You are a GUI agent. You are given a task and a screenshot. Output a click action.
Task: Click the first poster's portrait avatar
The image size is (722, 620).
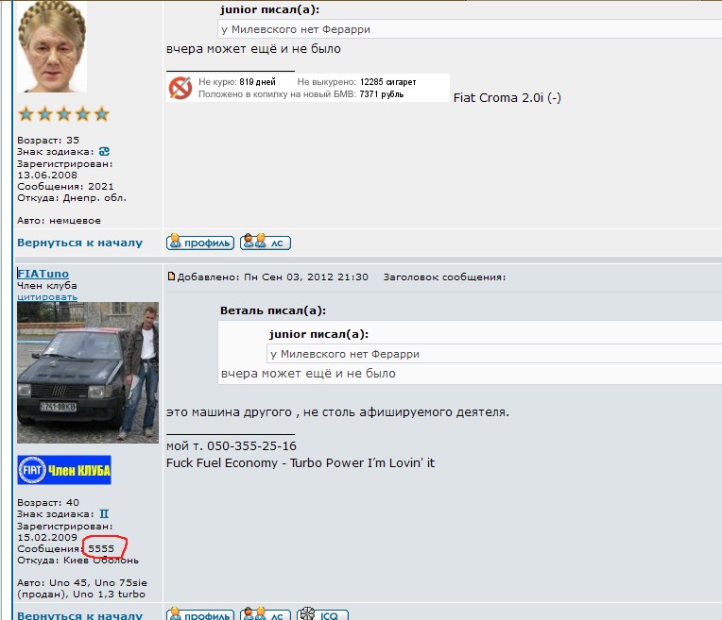(x=52, y=45)
